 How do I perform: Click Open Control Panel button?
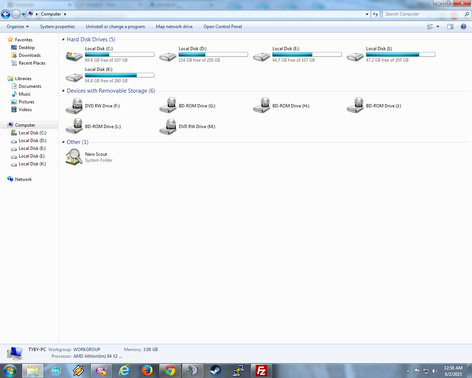pos(223,27)
